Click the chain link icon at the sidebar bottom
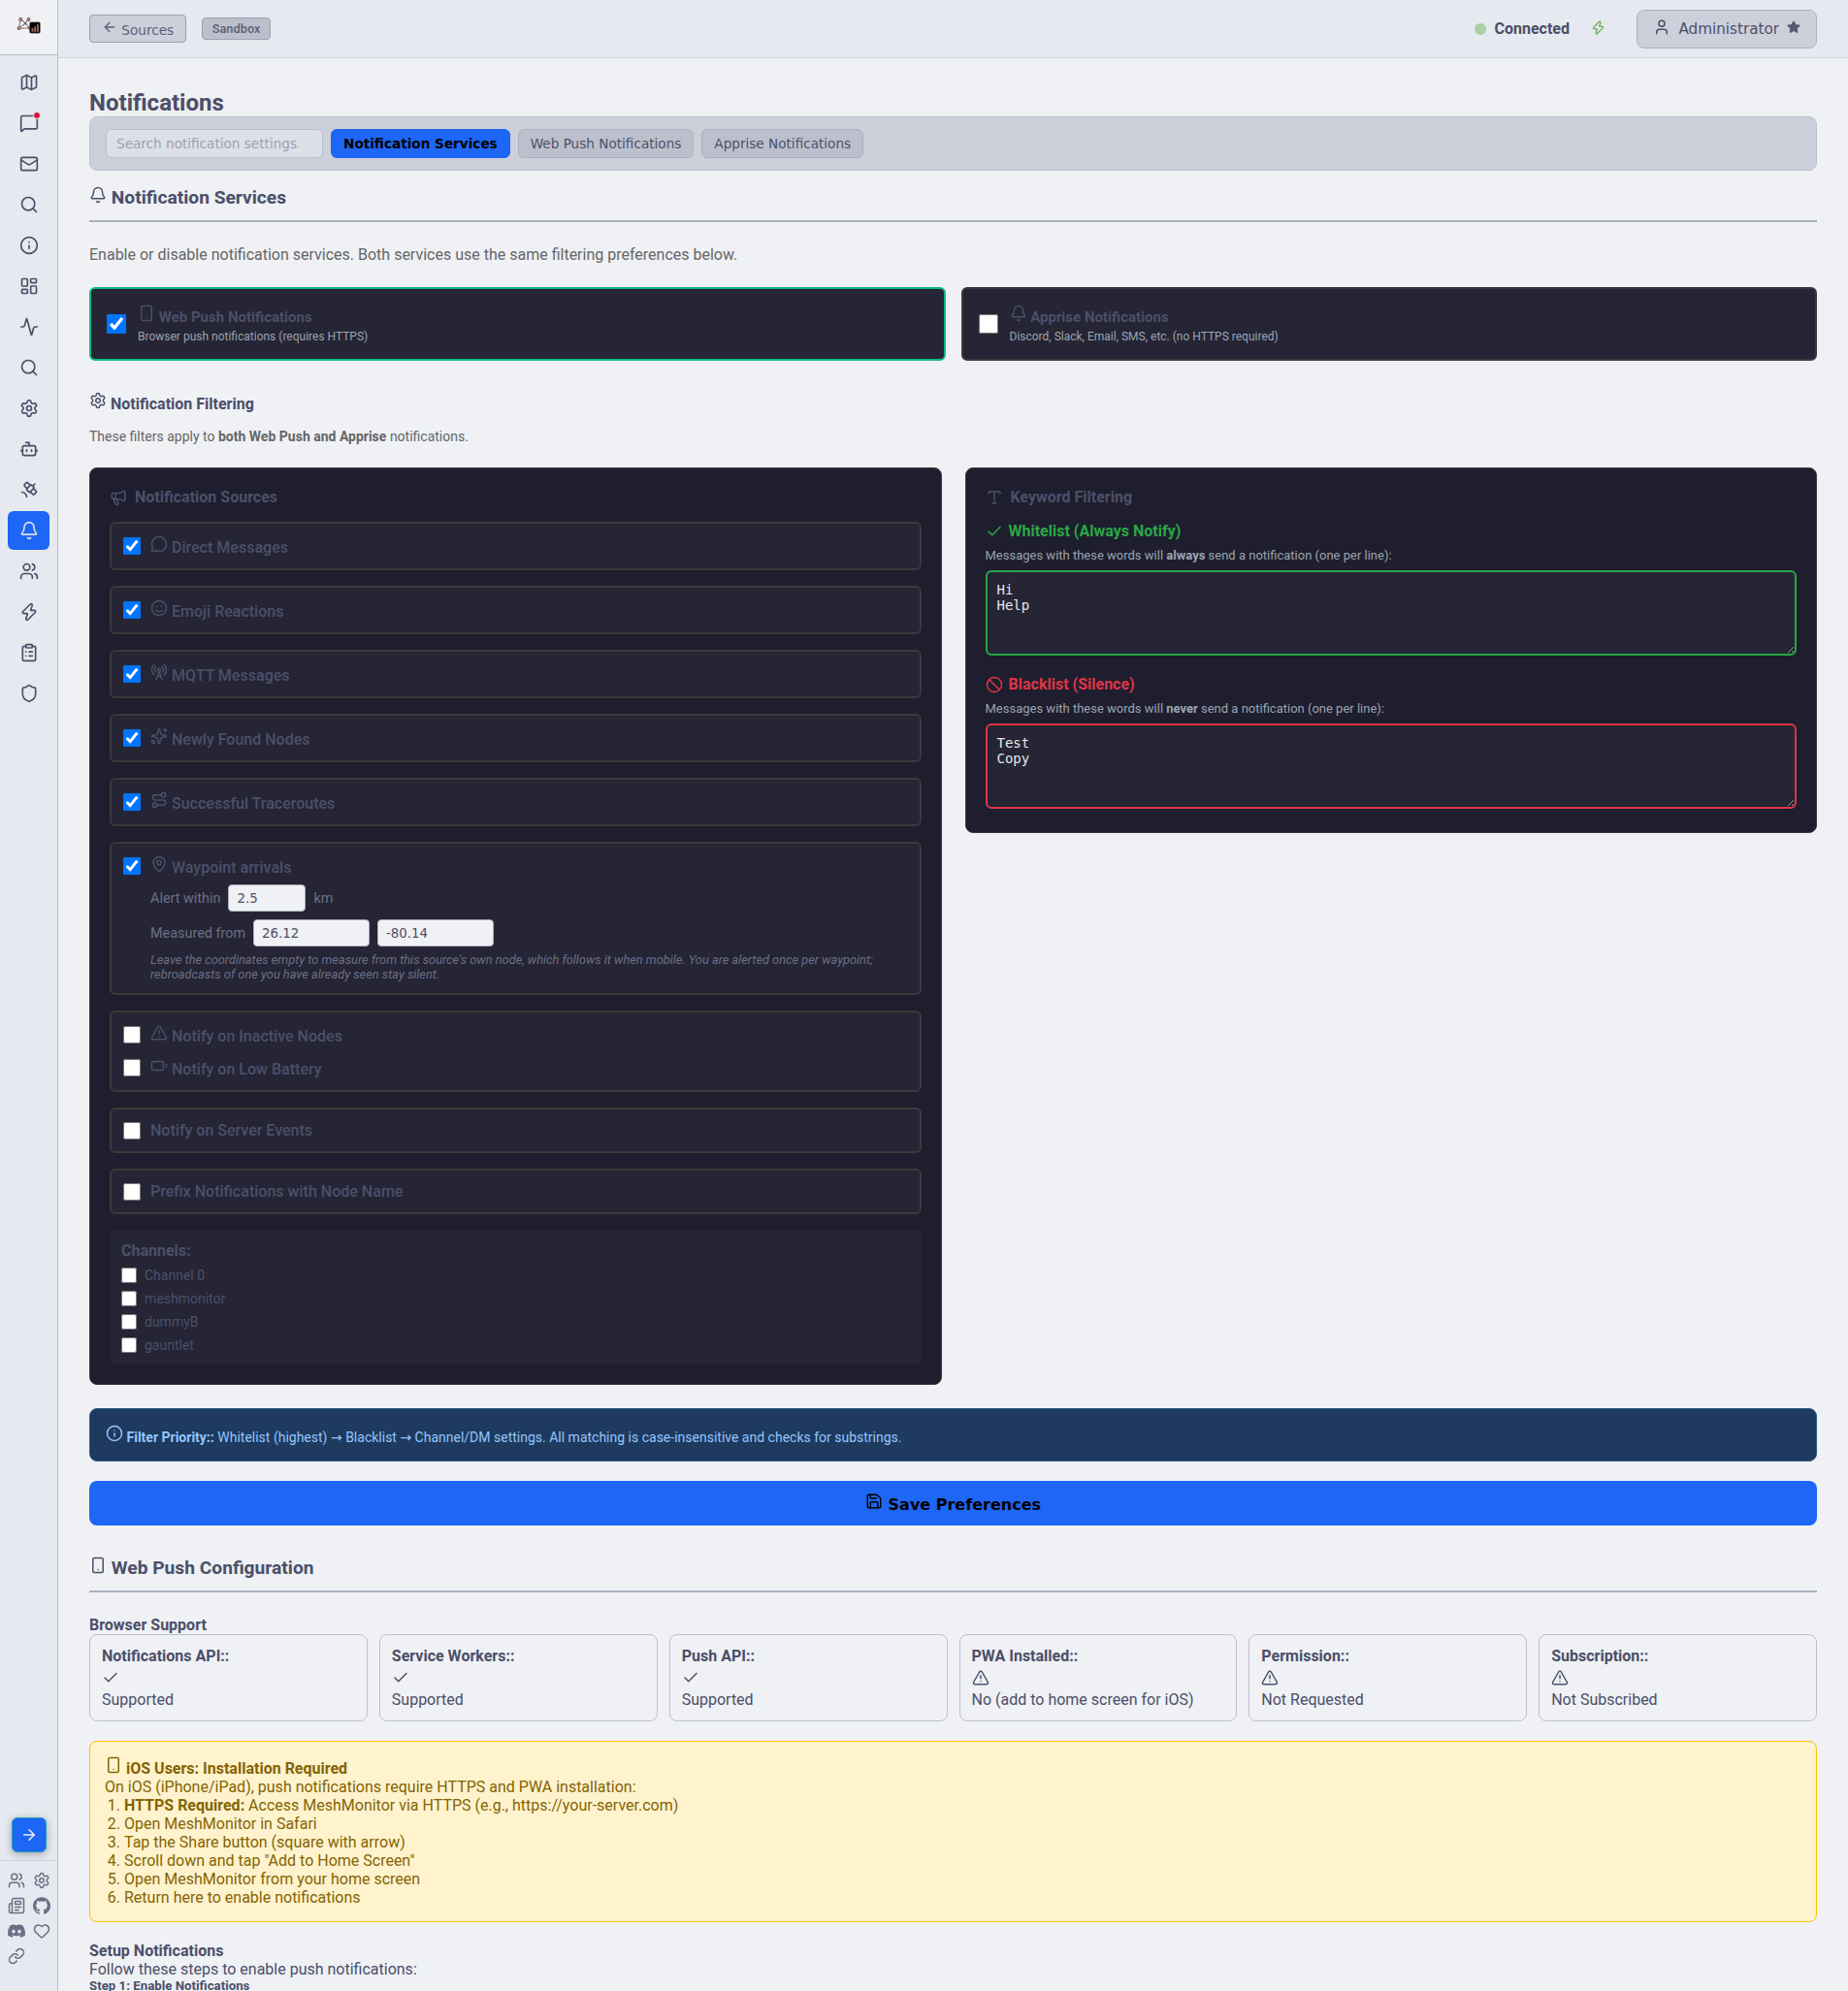The image size is (1848, 1991). pyautogui.click(x=17, y=1956)
